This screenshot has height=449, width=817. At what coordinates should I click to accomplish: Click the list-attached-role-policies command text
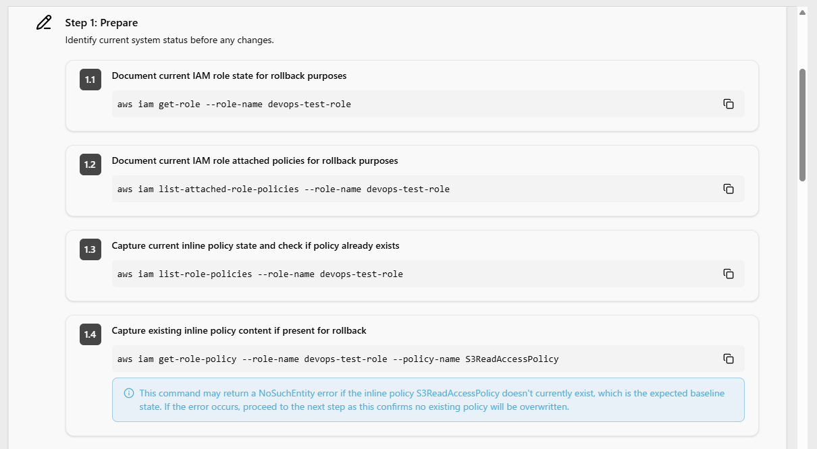tap(283, 189)
